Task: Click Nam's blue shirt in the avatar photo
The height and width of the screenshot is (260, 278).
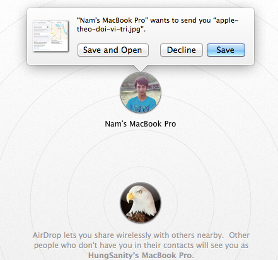Action: pos(141,105)
